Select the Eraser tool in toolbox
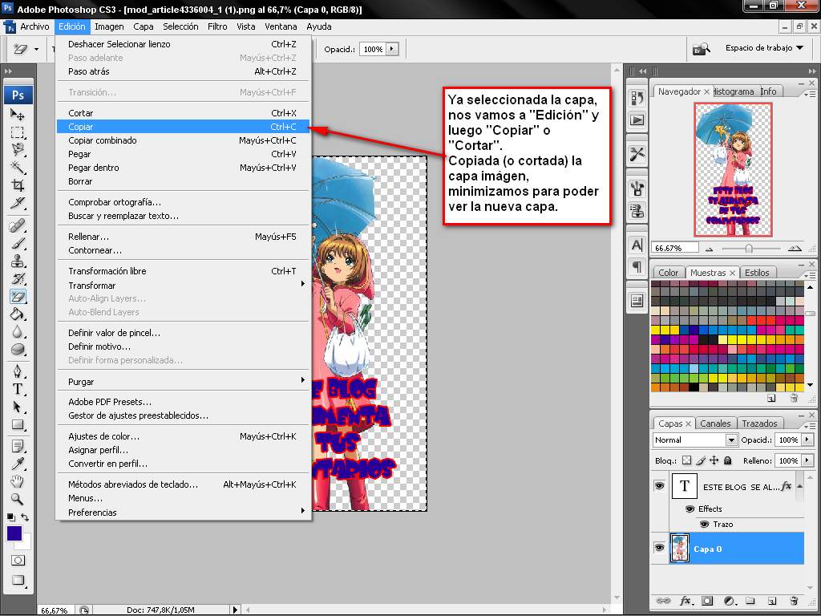Screen dimensions: 821x616 [18, 297]
